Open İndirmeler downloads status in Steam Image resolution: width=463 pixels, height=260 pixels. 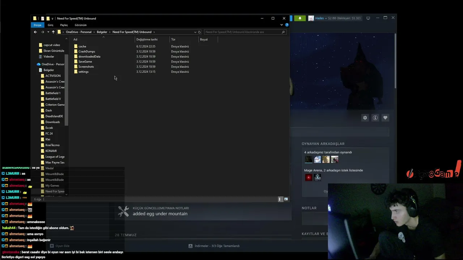214,246
